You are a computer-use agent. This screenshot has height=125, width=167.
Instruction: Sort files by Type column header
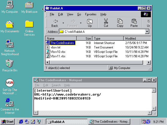[108, 38]
